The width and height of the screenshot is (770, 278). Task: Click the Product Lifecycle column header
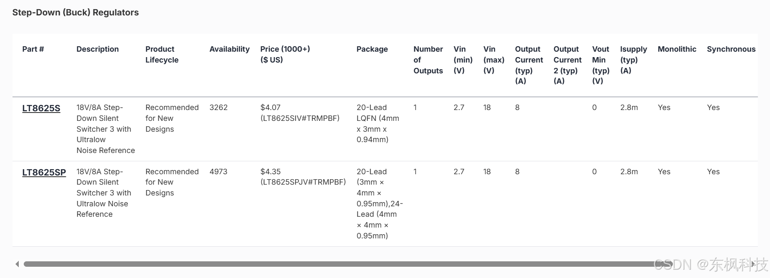162,55
